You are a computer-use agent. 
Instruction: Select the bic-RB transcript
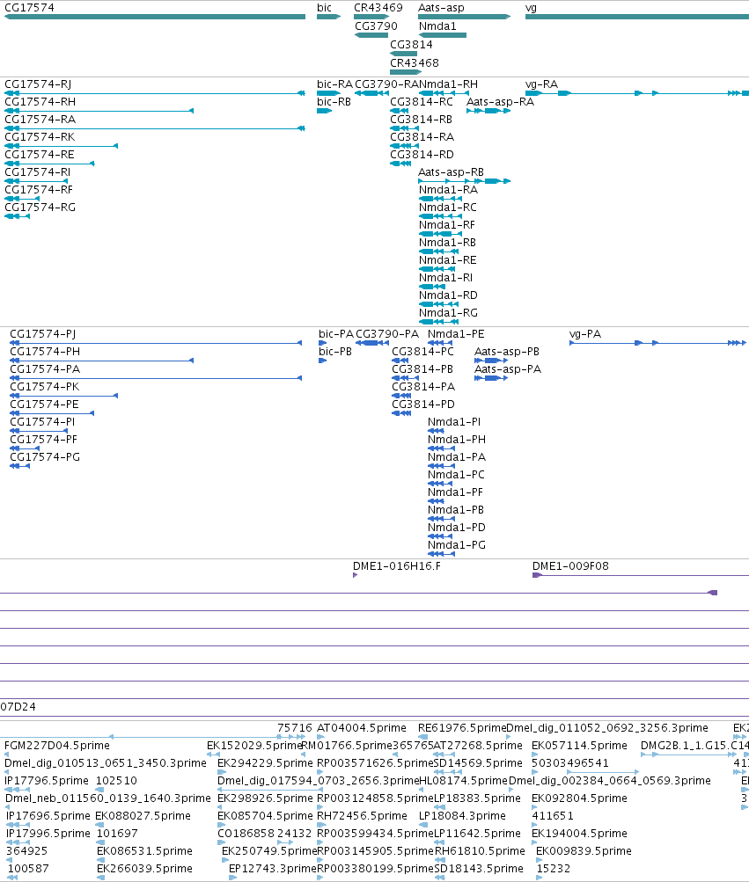click(x=325, y=111)
